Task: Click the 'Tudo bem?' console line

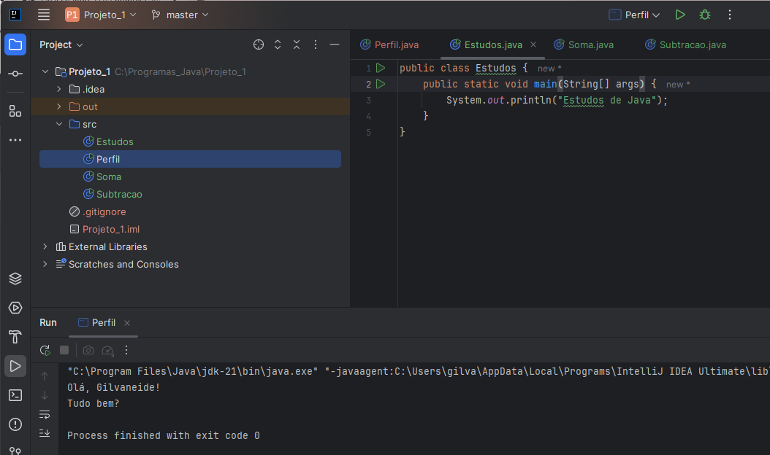Action: tap(94, 403)
